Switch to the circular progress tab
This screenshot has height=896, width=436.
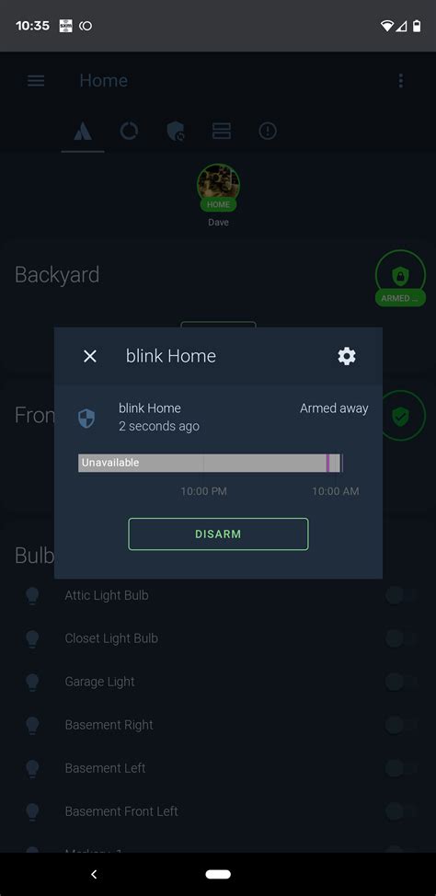coord(129,131)
